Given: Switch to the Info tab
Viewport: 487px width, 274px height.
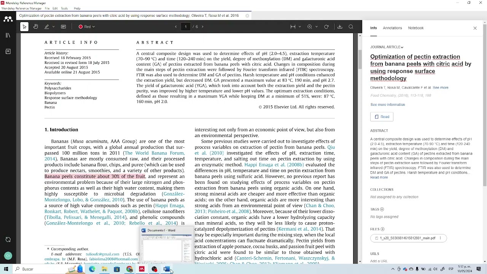Looking at the screenshot, I should (374, 28).
